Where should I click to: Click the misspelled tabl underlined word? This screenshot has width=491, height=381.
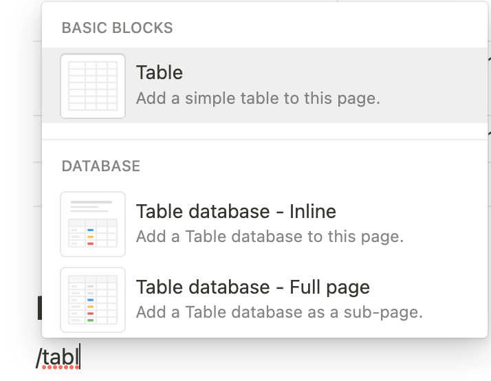(x=61, y=357)
